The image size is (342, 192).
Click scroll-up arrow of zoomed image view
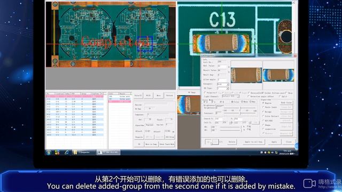(293, 2)
